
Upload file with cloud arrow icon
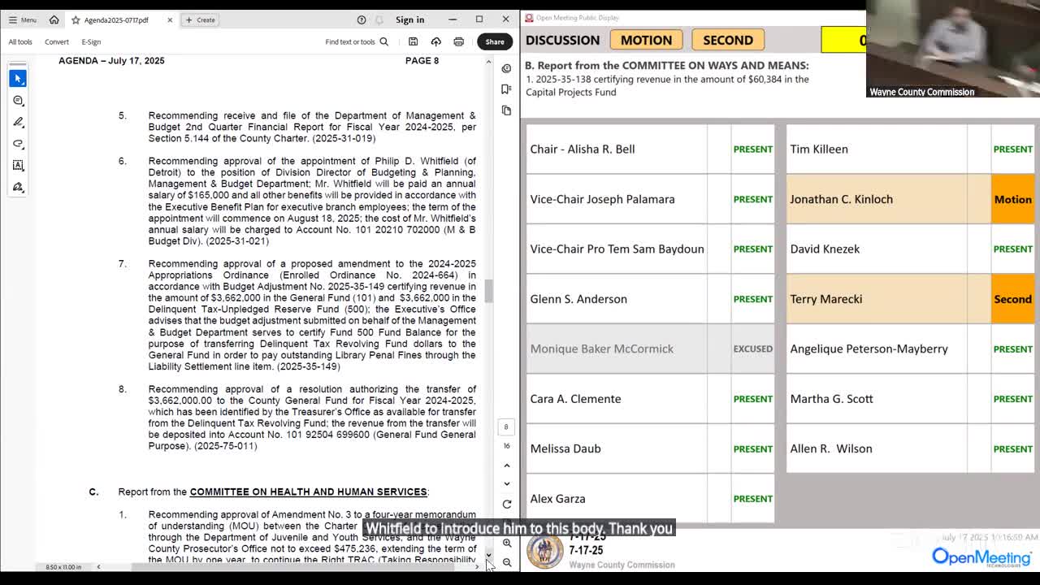pos(435,41)
